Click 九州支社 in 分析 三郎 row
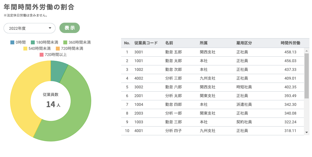The height and width of the screenshot is (157, 312). 207,78
